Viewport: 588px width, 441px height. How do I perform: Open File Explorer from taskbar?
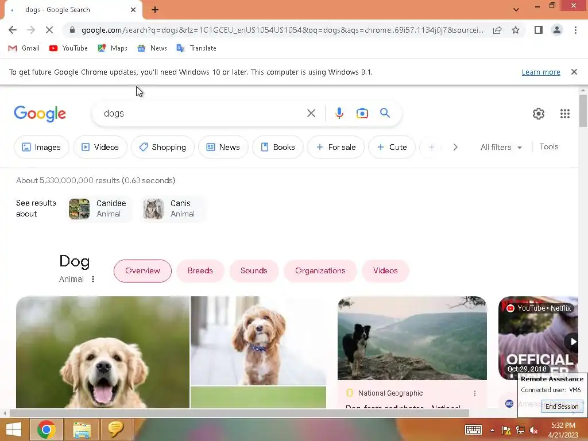click(x=82, y=430)
